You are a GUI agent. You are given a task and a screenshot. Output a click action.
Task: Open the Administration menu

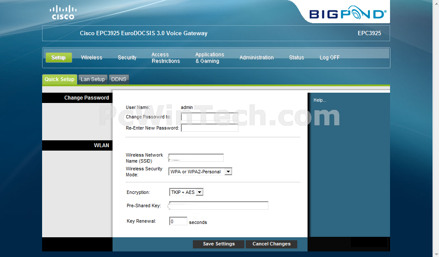coord(256,57)
